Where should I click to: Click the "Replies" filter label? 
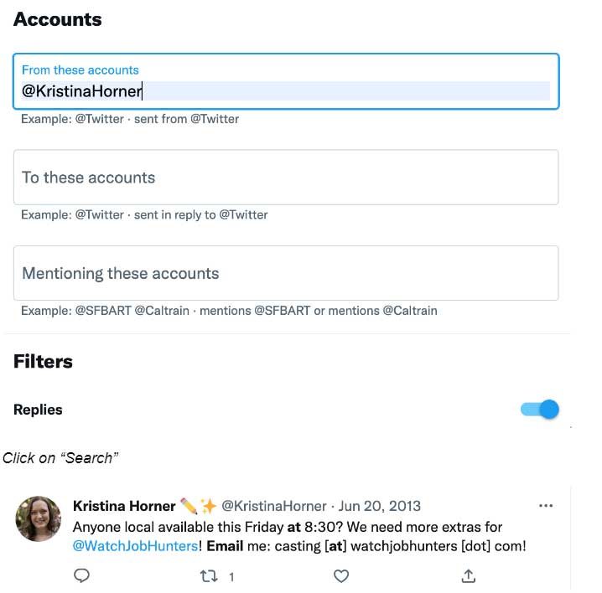tap(38, 410)
